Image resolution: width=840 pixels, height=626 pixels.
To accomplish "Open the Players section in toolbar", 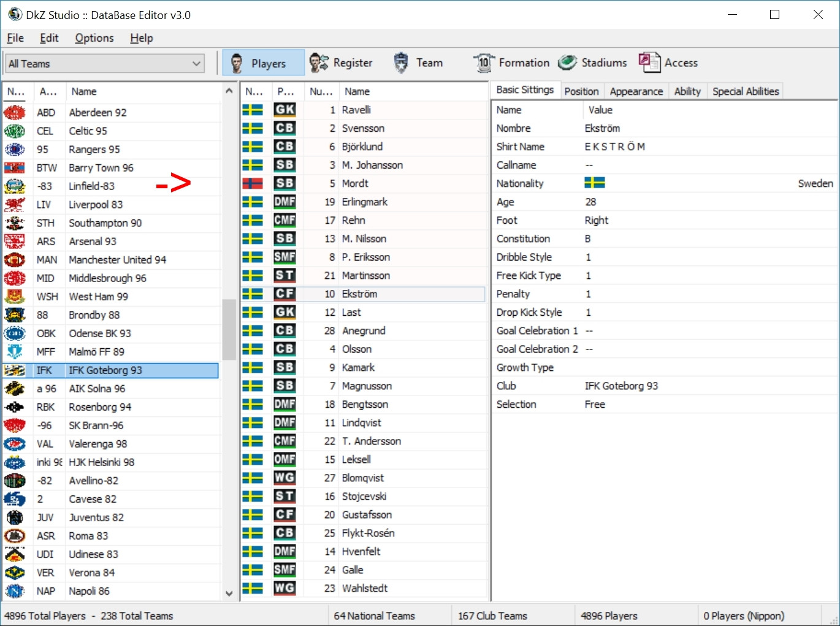I will coord(263,63).
